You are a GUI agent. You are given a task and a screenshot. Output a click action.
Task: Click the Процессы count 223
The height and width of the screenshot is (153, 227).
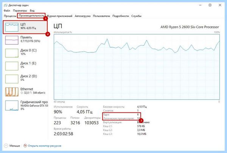(58, 123)
